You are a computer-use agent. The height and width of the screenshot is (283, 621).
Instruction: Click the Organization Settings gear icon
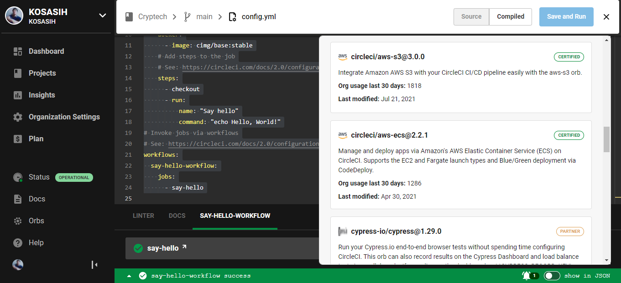coord(18,117)
